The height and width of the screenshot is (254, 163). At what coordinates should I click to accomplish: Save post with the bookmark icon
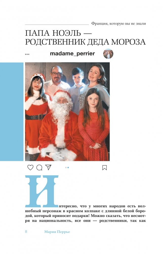click(x=105, y=167)
